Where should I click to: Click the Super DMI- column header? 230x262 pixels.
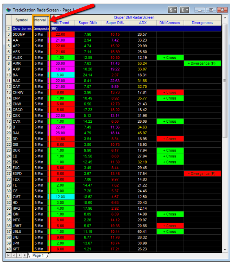click(115, 23)
